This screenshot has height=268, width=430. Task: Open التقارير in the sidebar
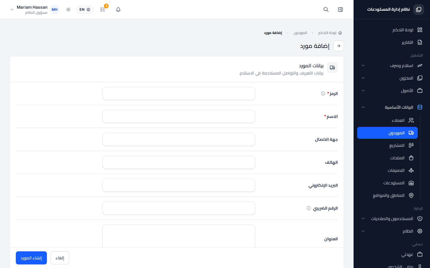[x=392, y=42]
